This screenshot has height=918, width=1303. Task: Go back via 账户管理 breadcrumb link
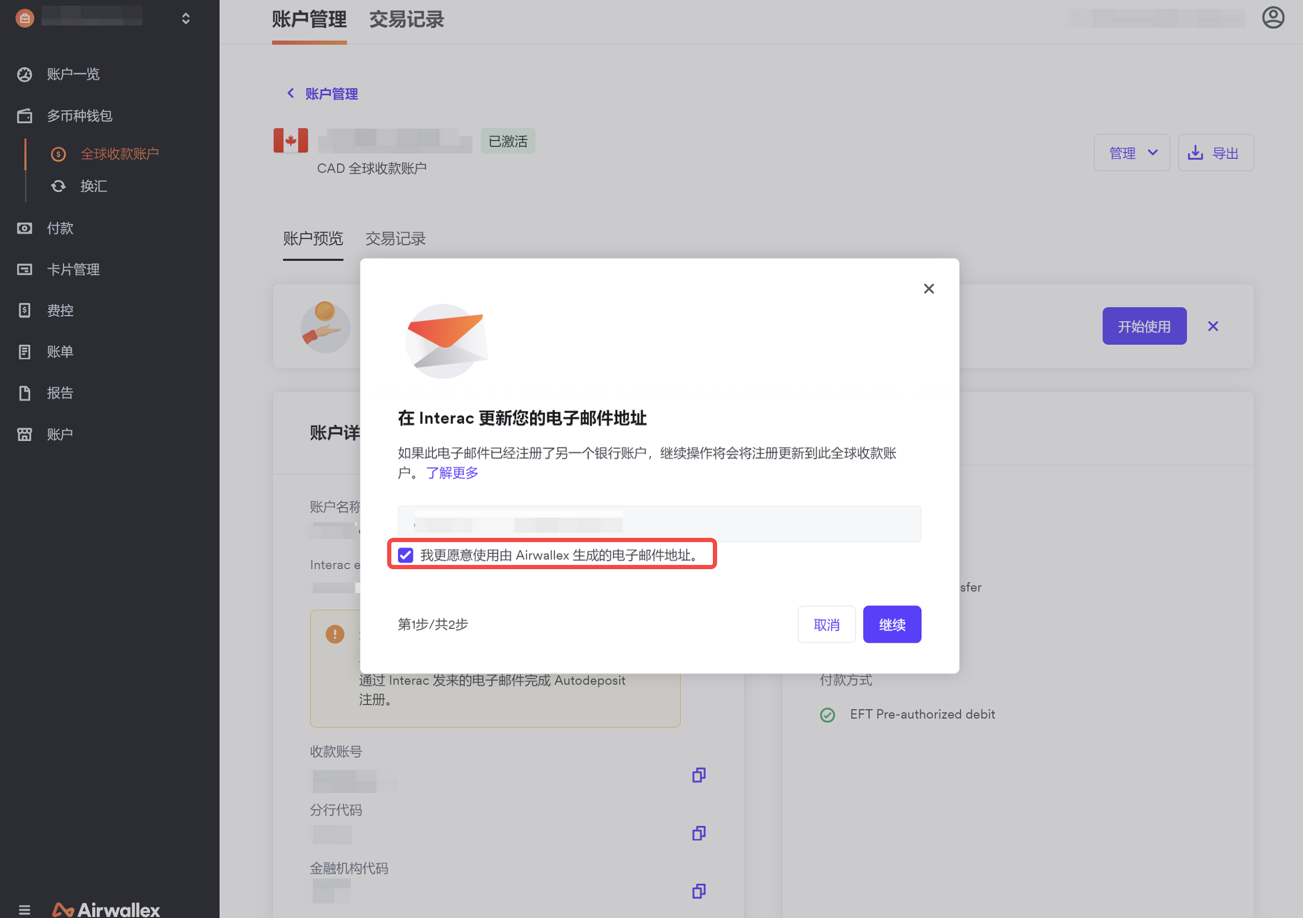point(331,94)
